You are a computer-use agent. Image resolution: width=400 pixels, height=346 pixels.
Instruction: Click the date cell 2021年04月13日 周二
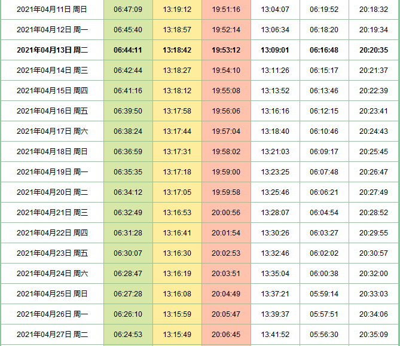click(52, 50)
